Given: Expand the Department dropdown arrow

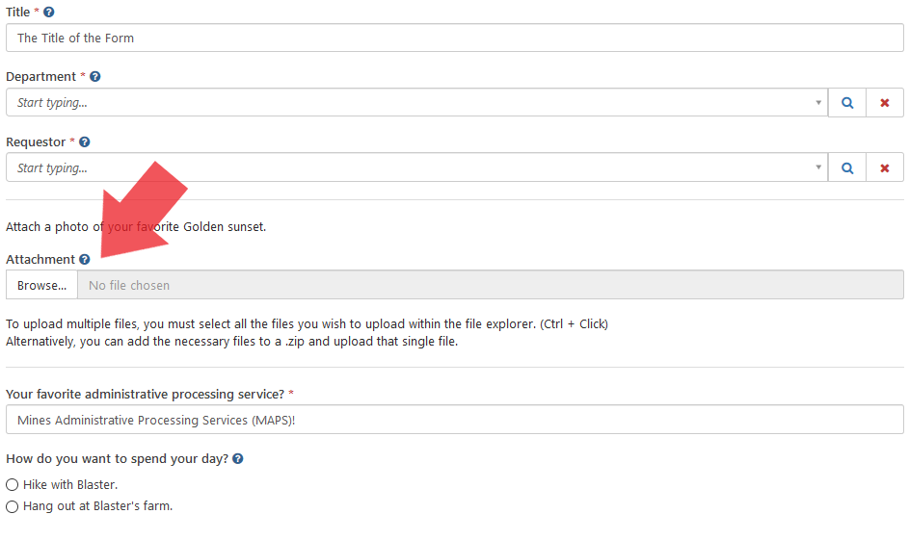Looking at the screenshot, I should coord(818,103).
